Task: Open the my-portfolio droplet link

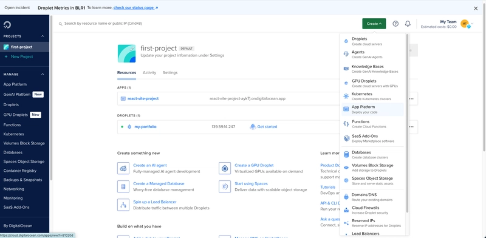Action: pos(145,127)
